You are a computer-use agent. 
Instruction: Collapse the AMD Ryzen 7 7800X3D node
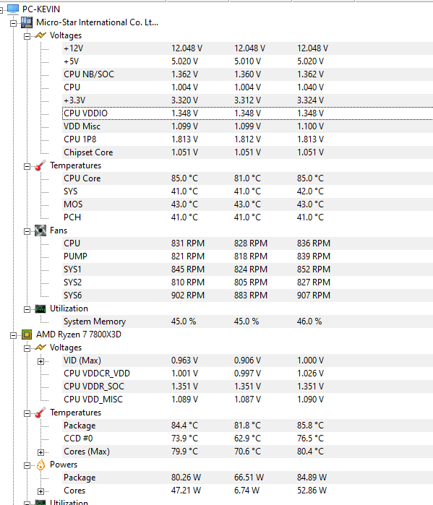14,336
